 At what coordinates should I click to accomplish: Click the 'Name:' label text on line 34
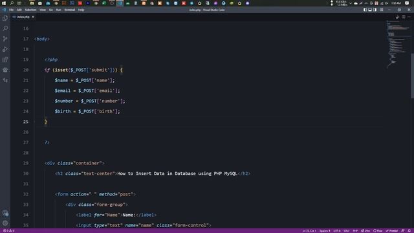coord(129,215)
